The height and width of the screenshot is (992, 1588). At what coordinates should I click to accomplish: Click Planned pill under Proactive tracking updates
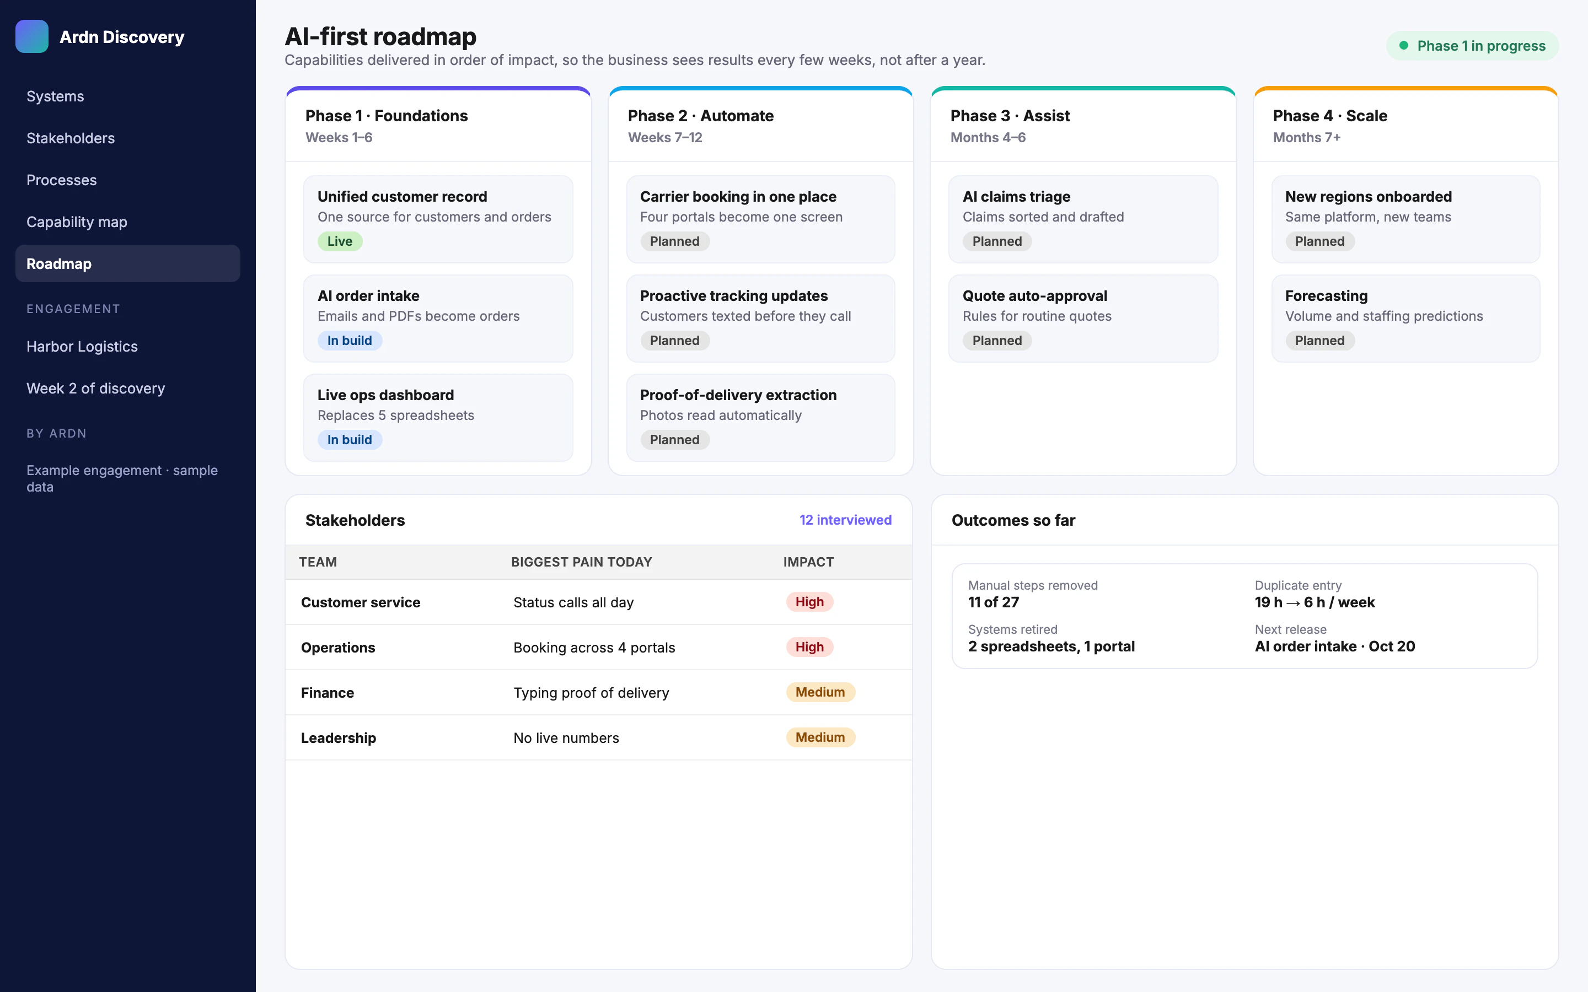click(674, 341)
